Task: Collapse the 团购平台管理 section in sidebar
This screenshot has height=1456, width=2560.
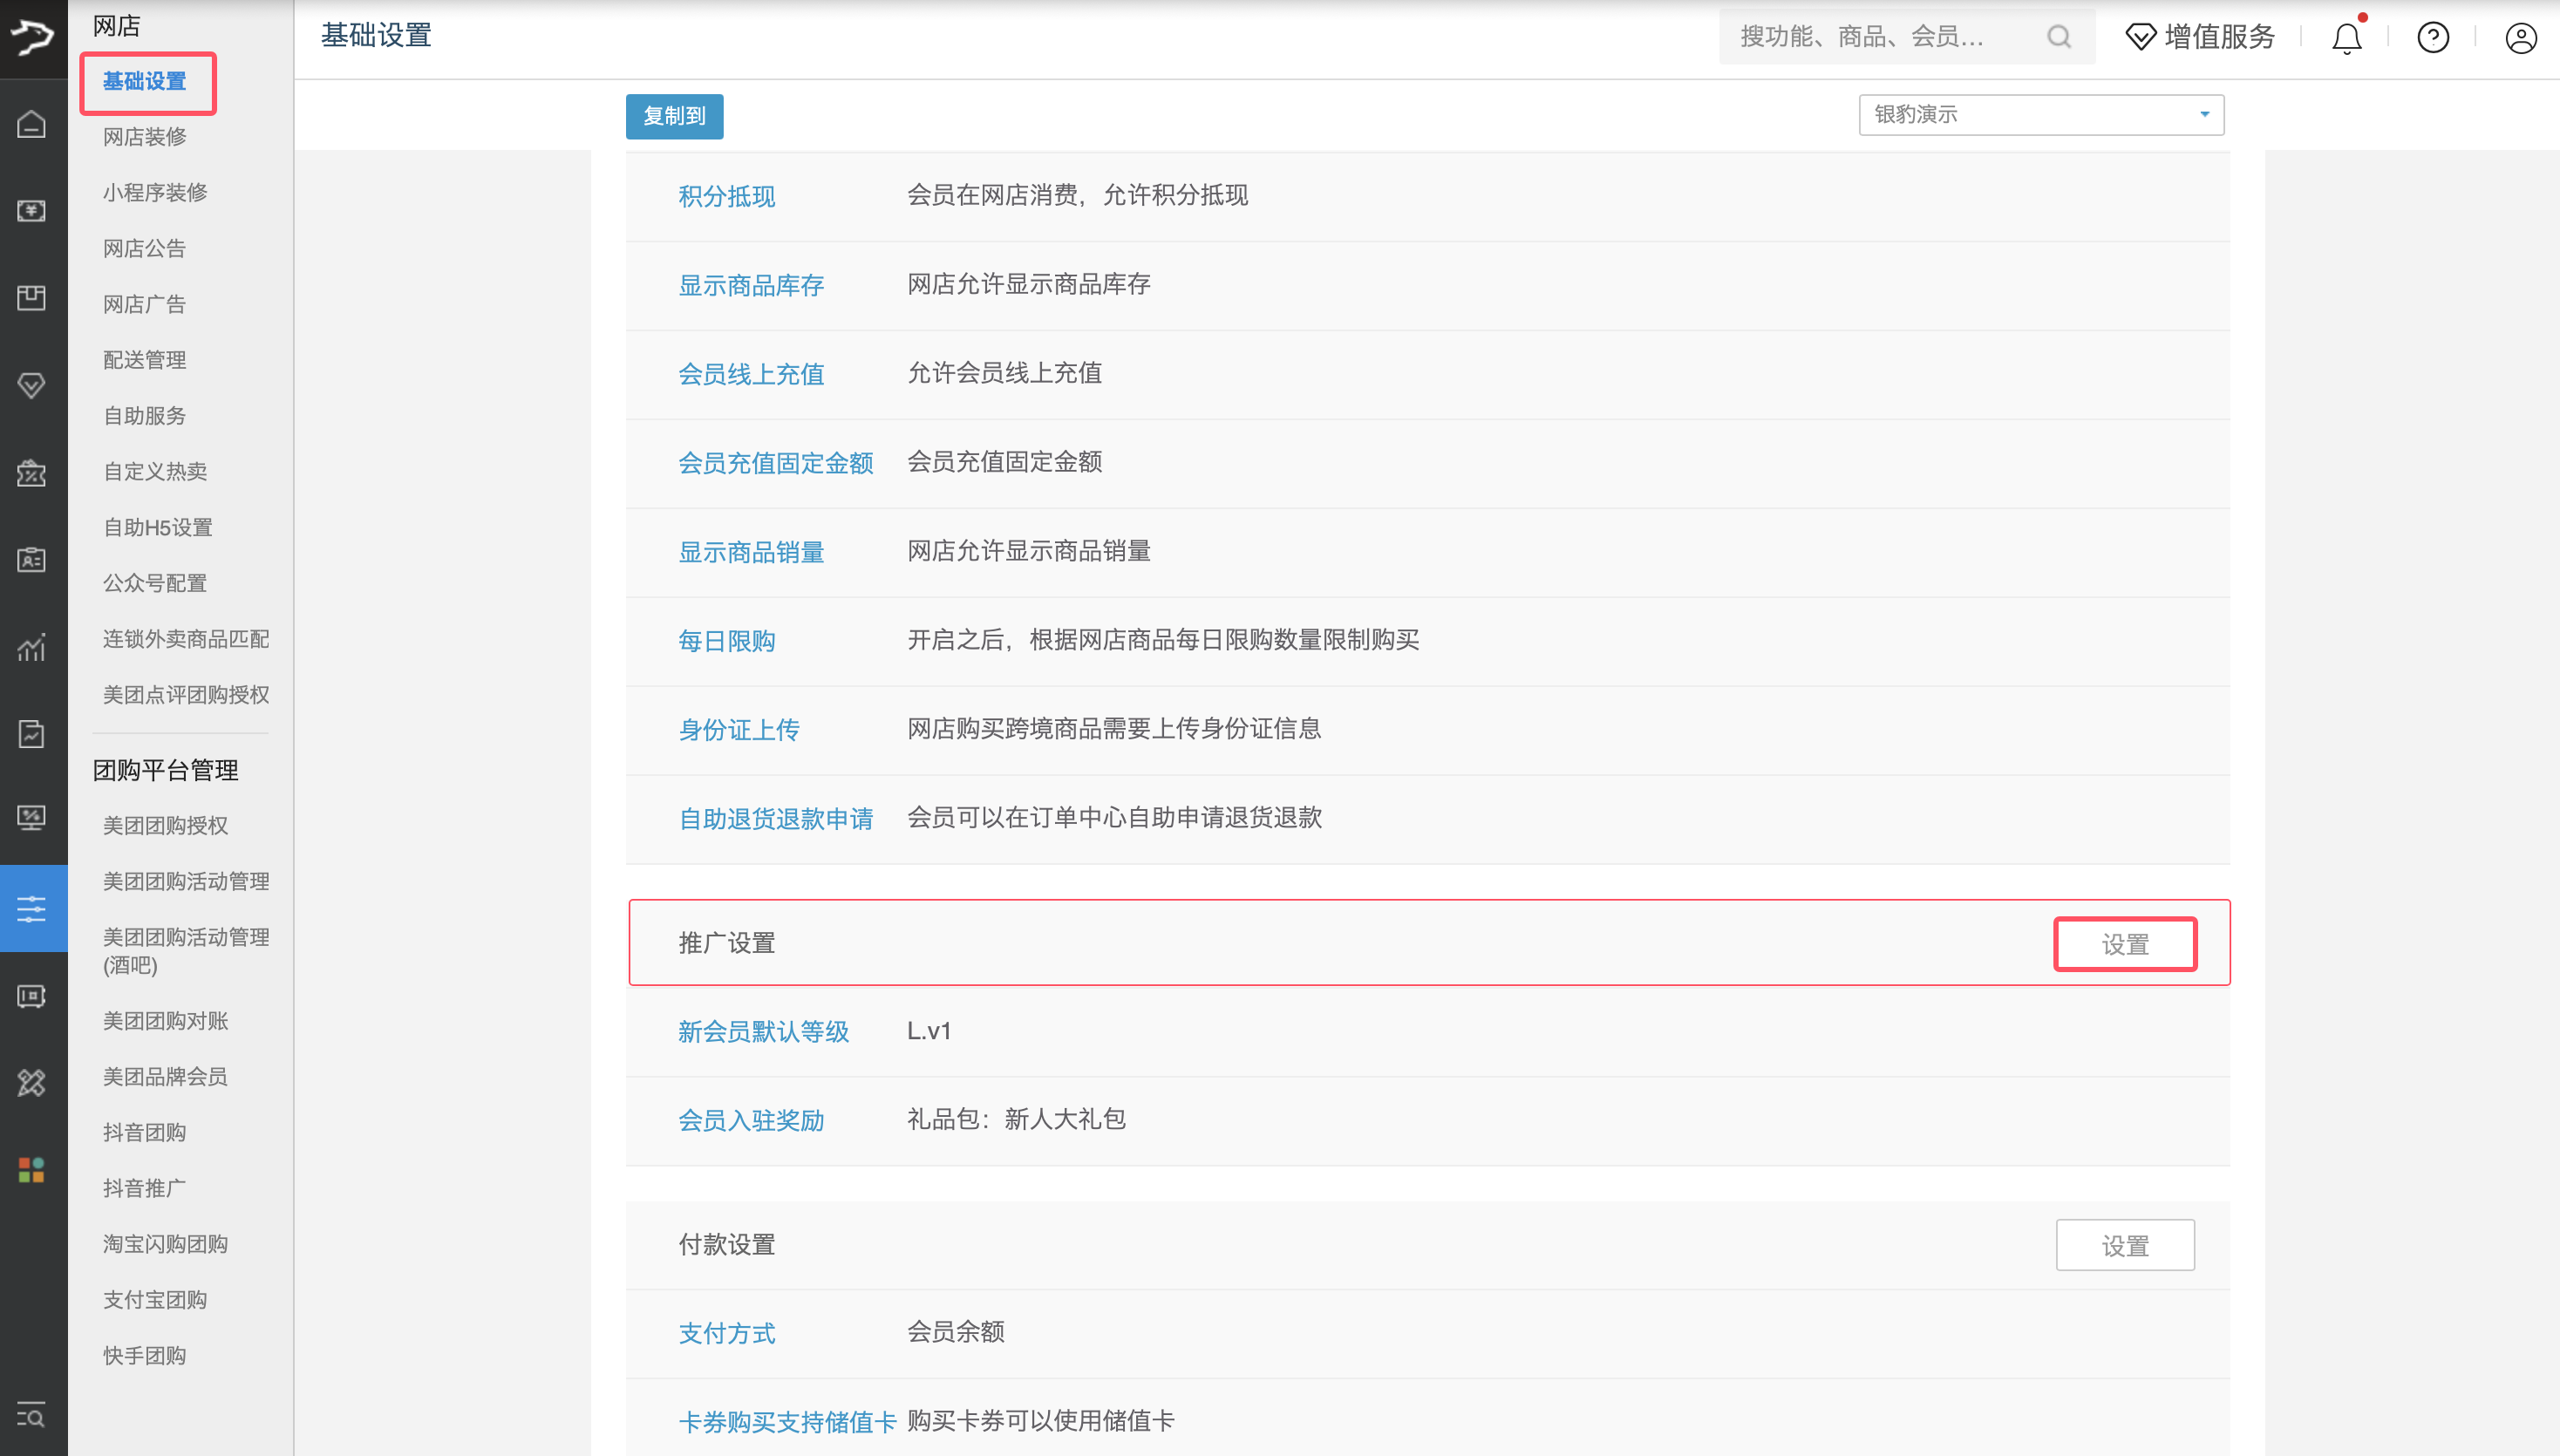Action: (x=165, y=770)
